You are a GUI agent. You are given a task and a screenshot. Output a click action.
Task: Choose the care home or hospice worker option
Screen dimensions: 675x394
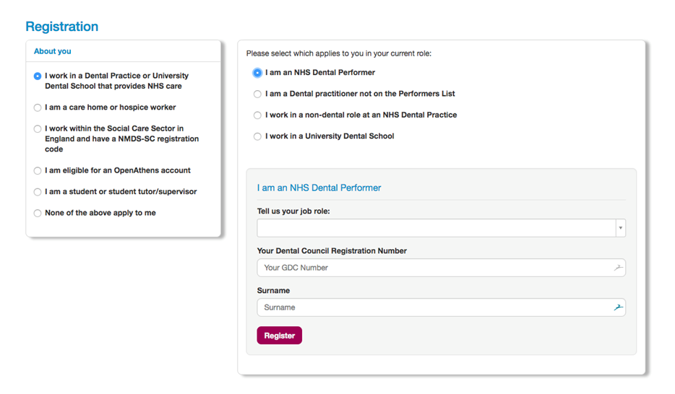tap(38, 108)
